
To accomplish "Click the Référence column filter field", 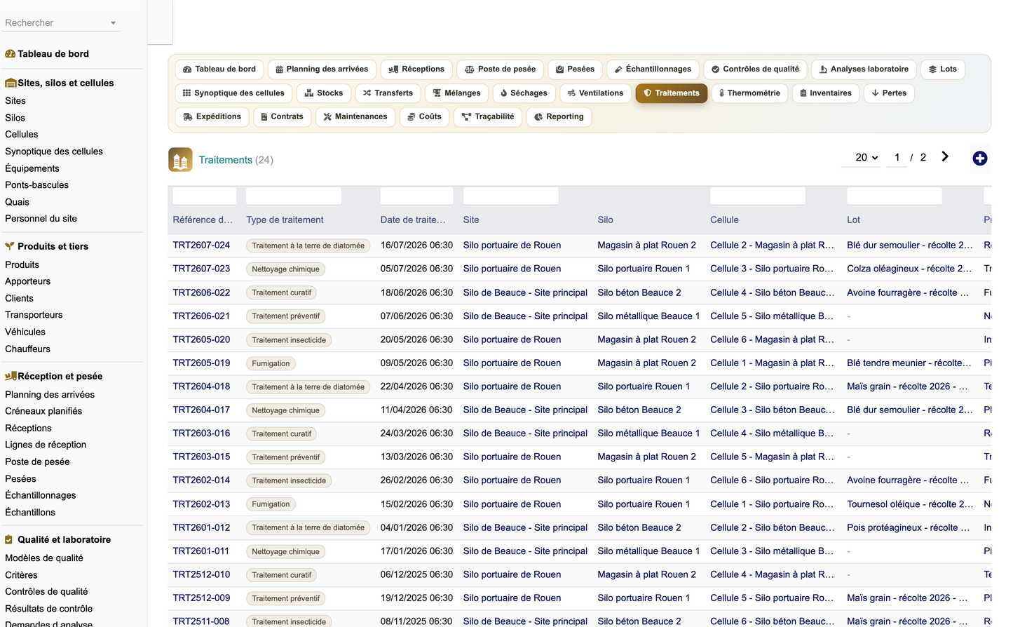I will click(x=205, y=196).
